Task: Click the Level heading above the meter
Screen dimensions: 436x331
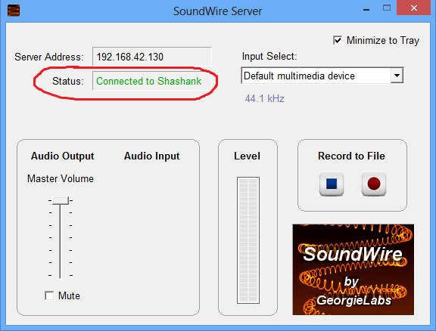Action: coord(248,156)
